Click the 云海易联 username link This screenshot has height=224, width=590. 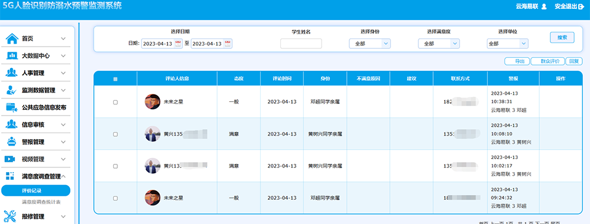pyautogui.click(x=527, y=6)
